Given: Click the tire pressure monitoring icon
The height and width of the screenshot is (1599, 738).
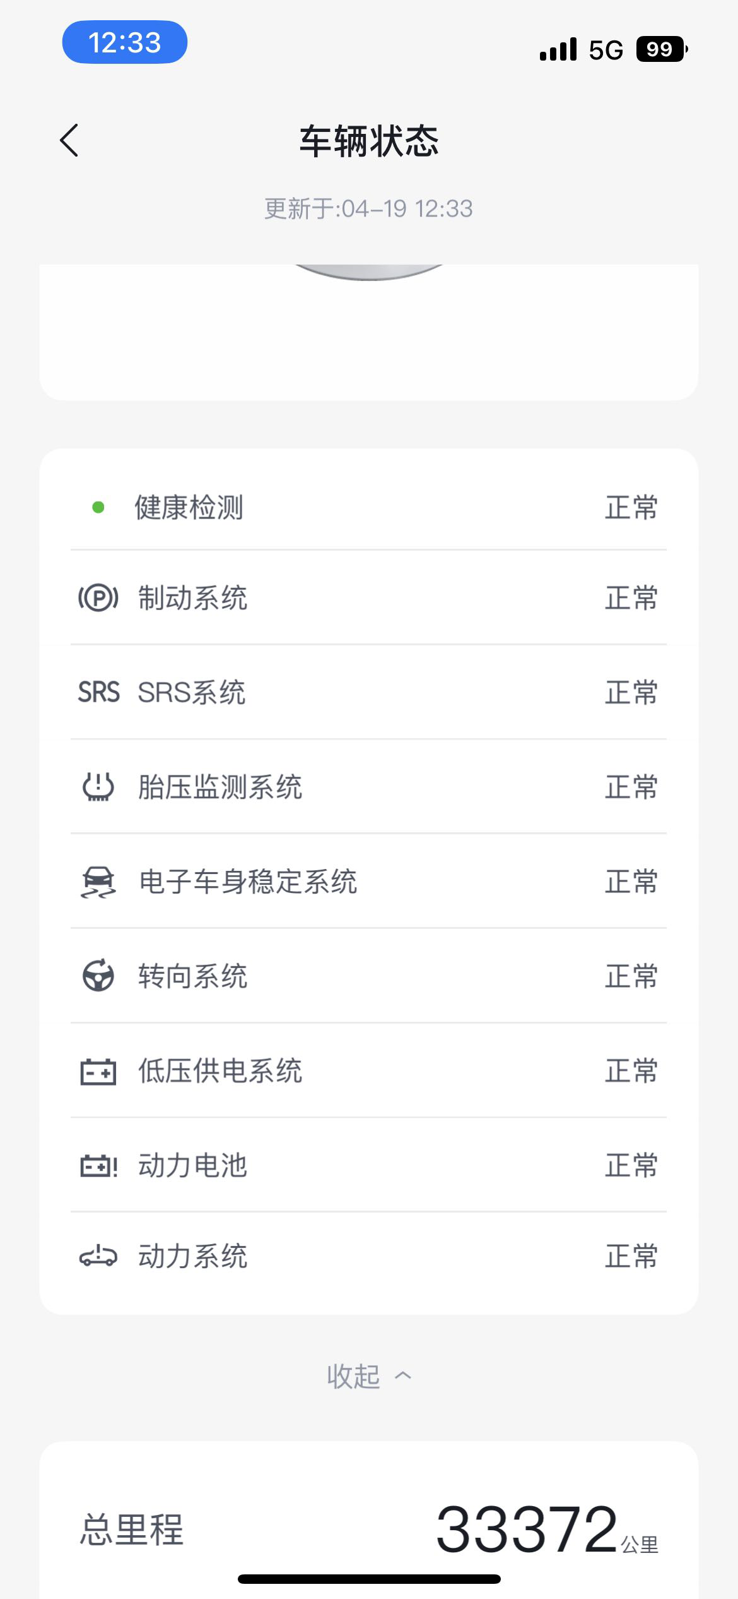Looking at the screenshot, I should coord(98,787).
